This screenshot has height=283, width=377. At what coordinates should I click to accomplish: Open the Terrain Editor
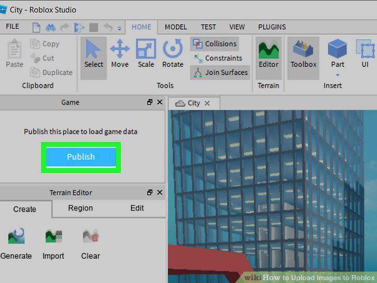[x=269, y=58]
